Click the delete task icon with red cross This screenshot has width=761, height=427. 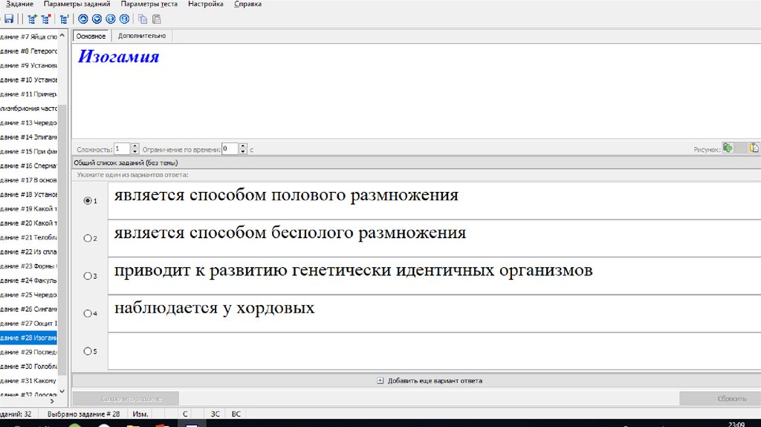point(45,19)
